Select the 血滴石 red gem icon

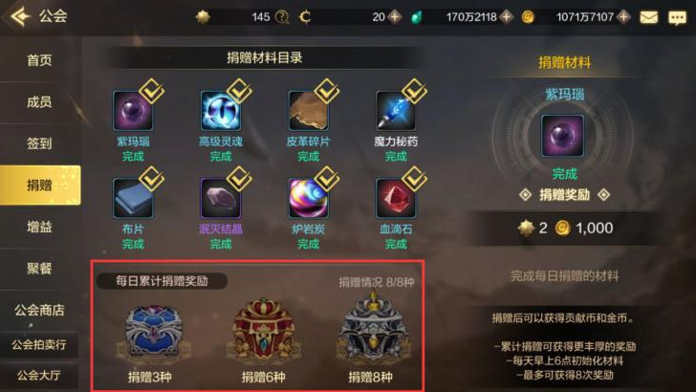coord(396,199)
